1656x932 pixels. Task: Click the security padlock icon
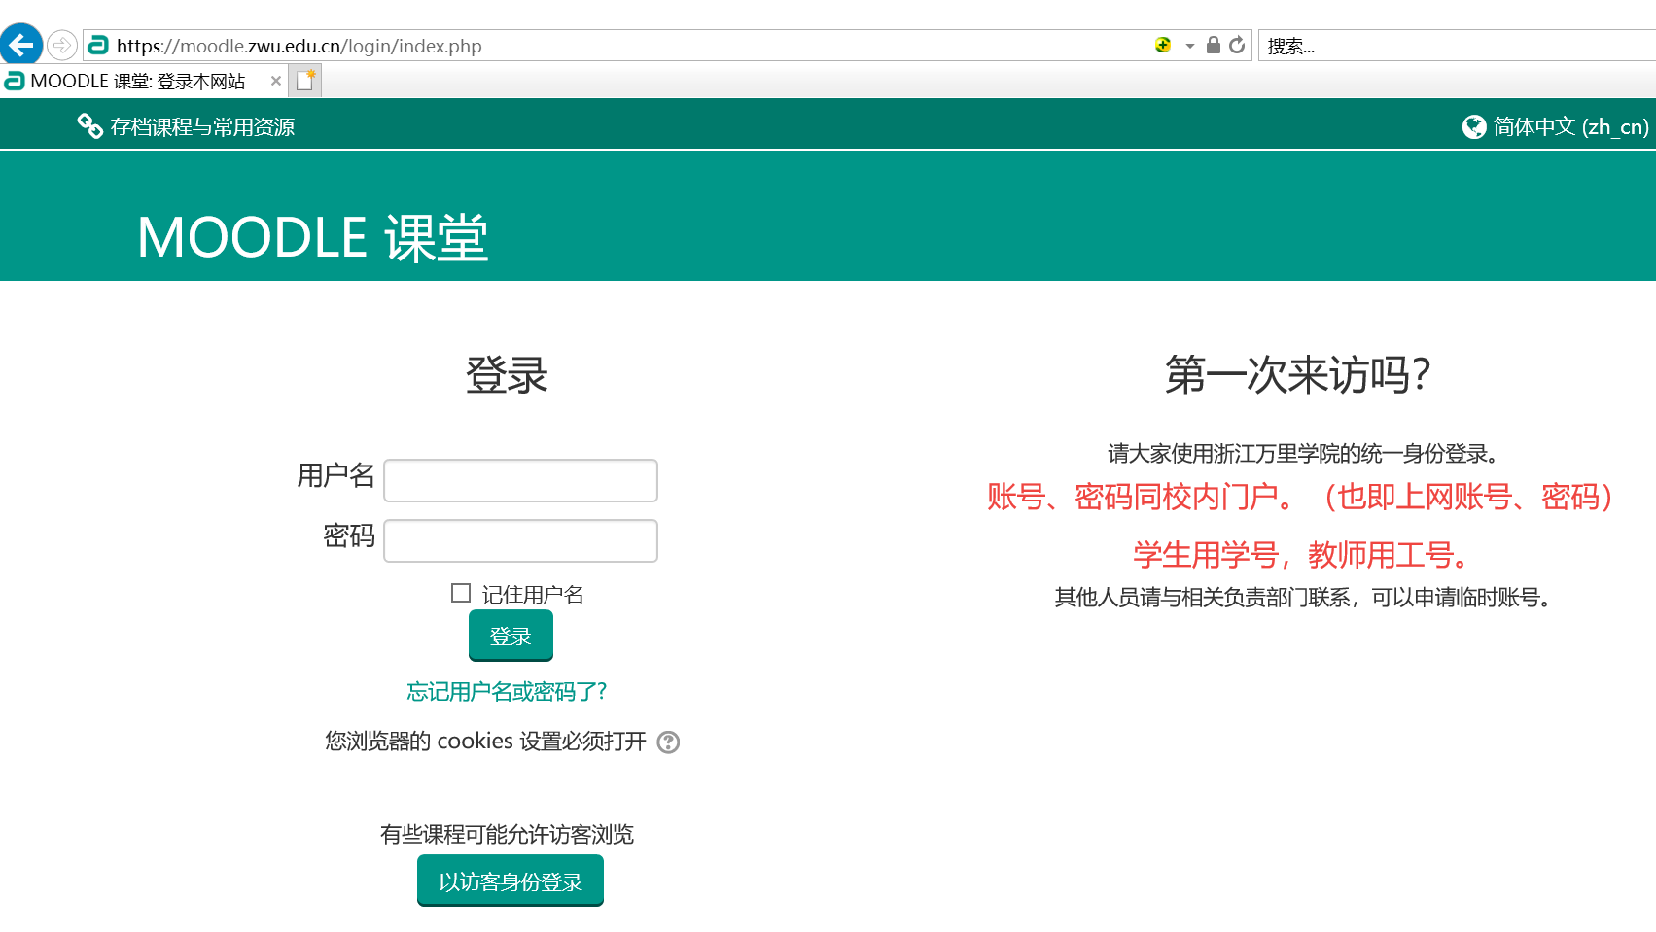(x=1213, y=45)
